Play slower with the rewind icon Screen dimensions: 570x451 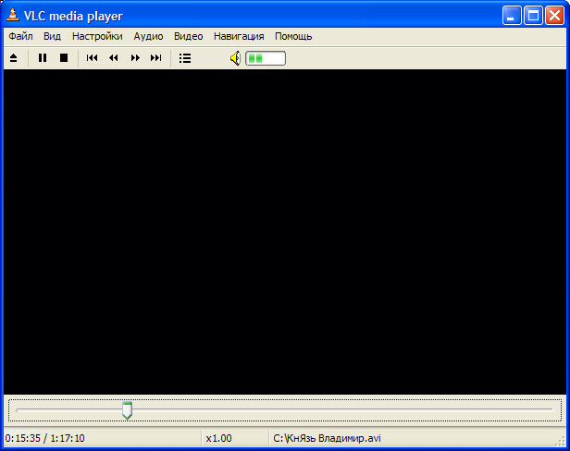tap(114, 58)
